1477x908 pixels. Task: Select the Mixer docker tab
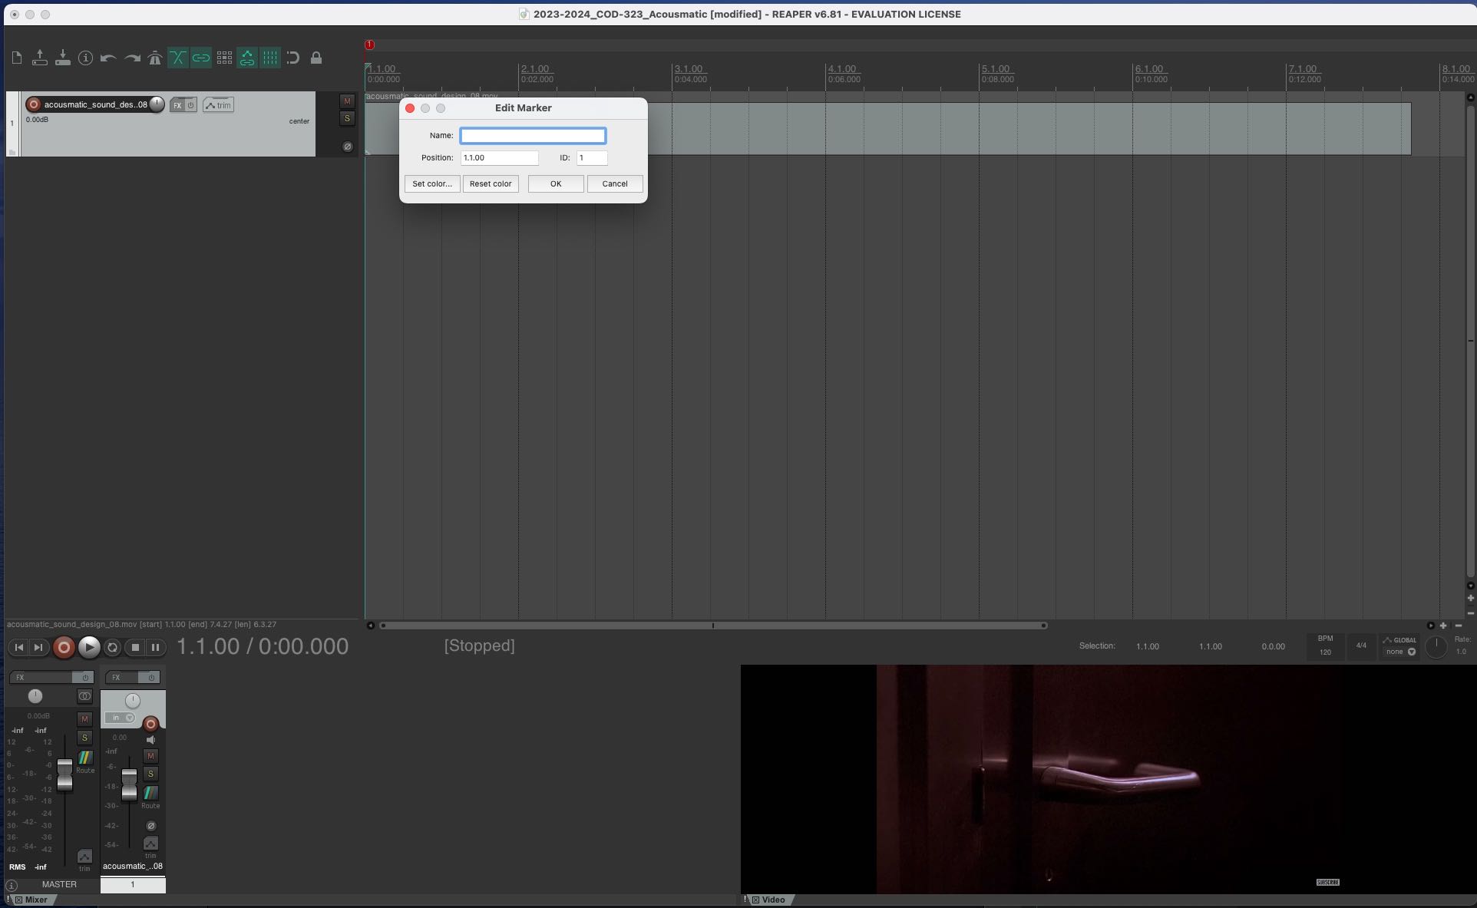click(35, 900)
